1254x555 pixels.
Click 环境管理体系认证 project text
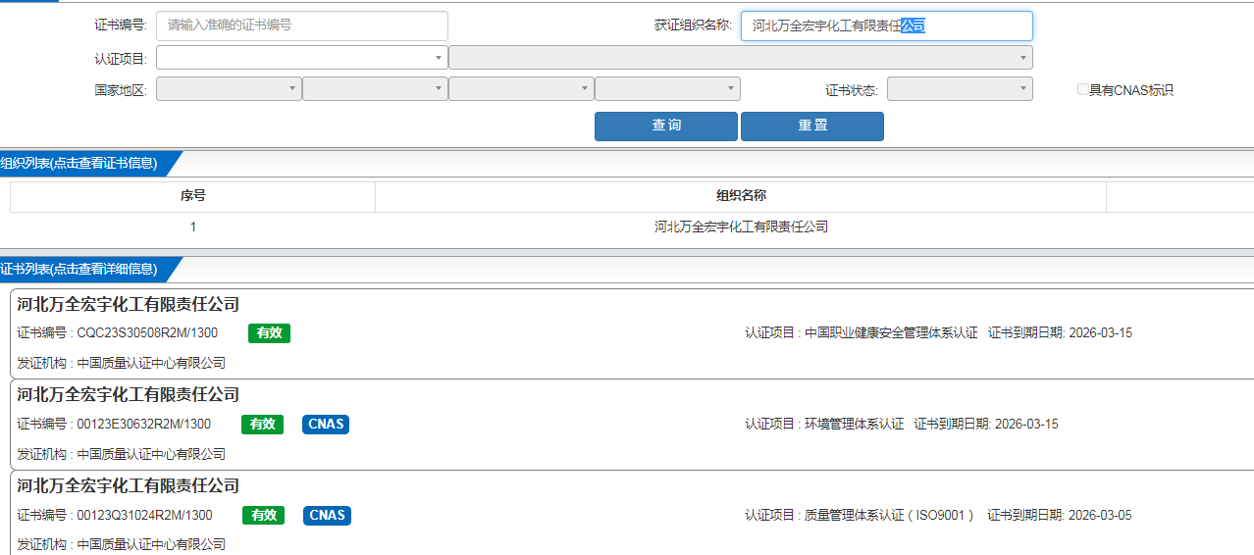pyautogui.click(x=854, y=425)
